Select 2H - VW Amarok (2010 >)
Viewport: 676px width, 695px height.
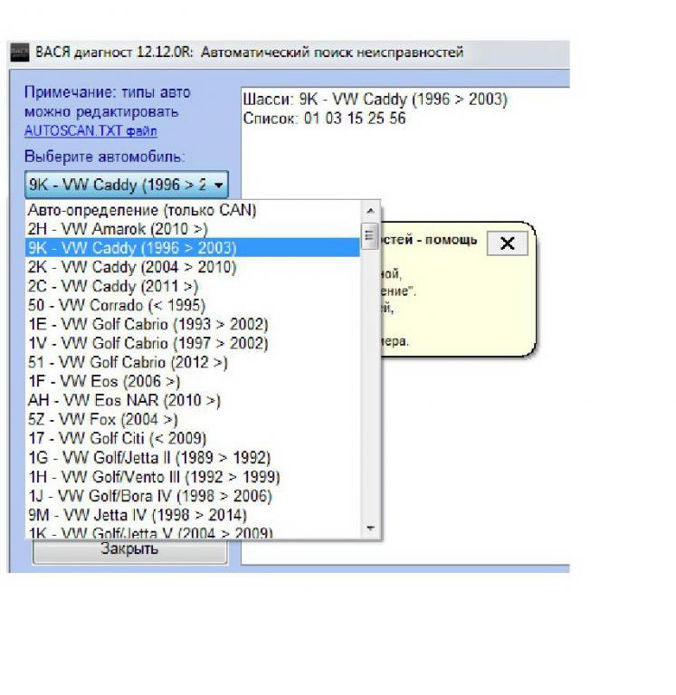coord(193,229)
